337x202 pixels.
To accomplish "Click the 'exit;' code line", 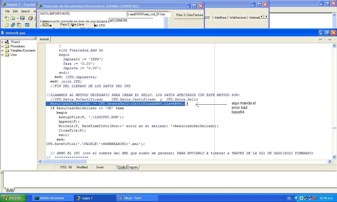I will click(x=64, y=135).
